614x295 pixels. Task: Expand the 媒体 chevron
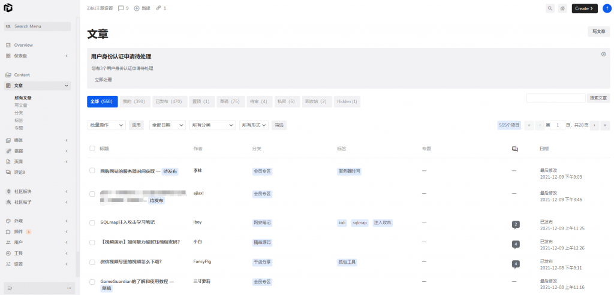pos(67,140)
